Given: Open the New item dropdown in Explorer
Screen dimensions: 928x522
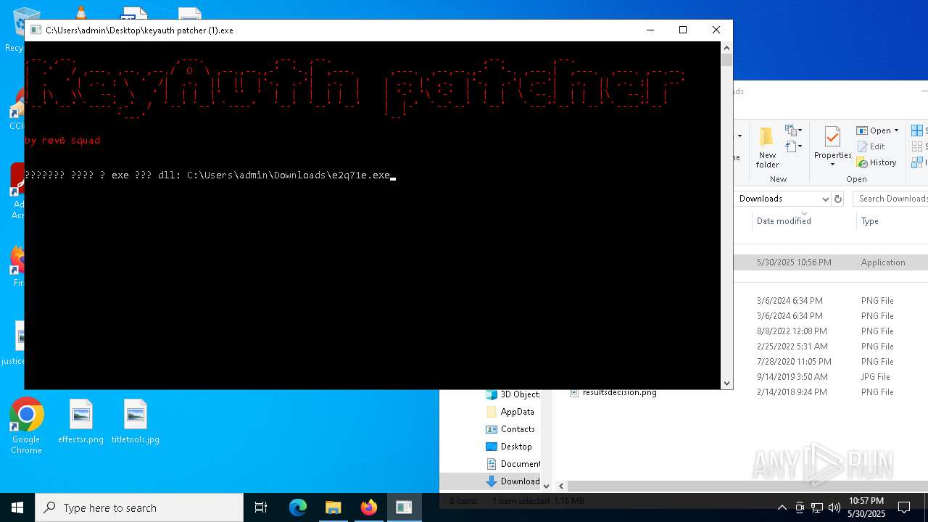Looking at the screenshot, I should pos(794,130).
